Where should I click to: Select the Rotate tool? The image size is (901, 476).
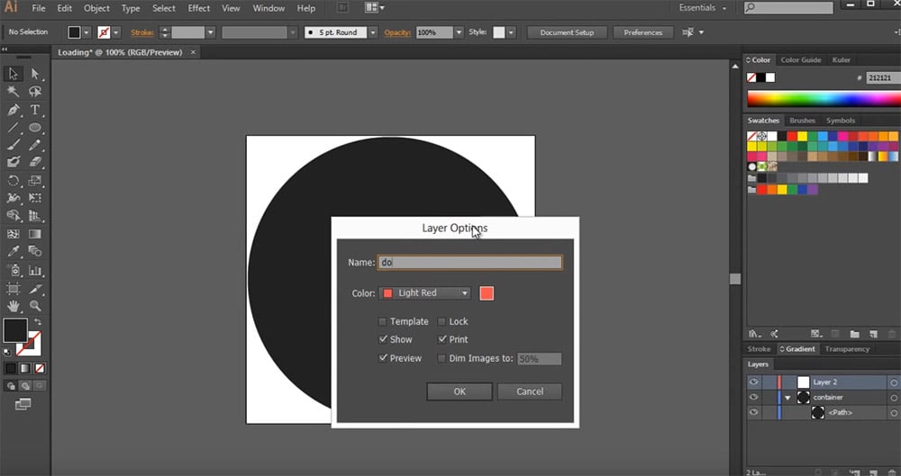coord(14,180)
